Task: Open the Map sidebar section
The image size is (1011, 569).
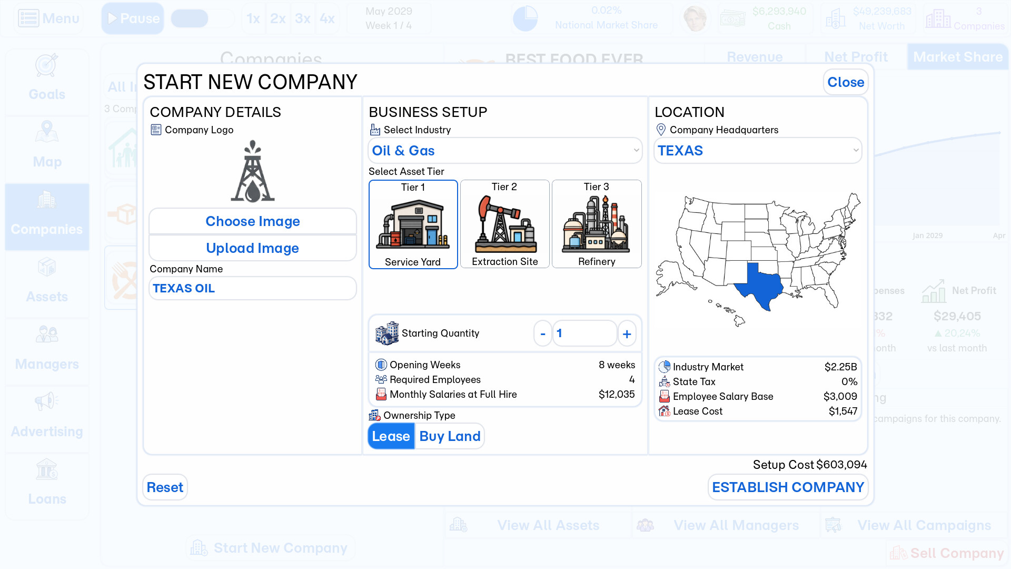Action: point(47,149)
